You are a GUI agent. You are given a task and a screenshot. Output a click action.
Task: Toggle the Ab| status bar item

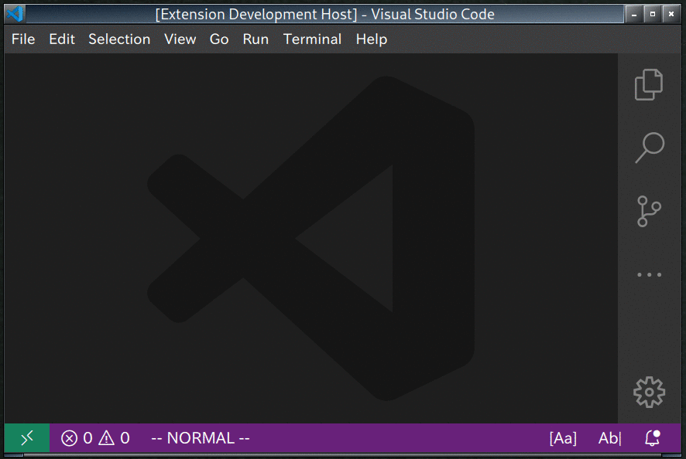click(x=610, y=438)
